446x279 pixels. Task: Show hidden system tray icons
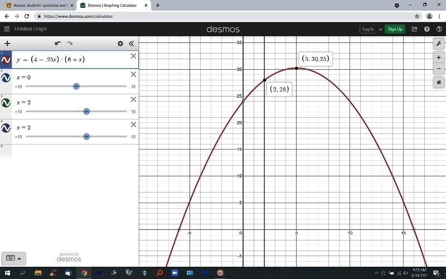pos(376,273)
